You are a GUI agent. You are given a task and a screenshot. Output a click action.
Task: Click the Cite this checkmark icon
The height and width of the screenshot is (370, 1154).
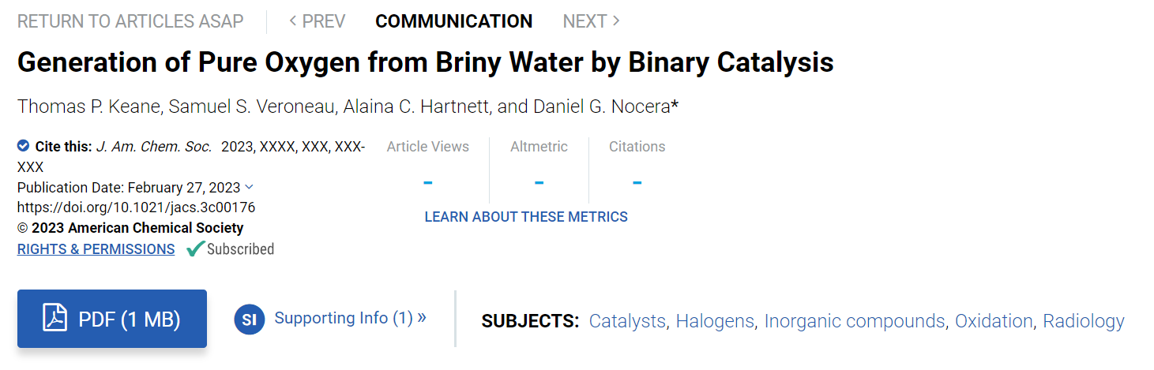tap(23, 146)
